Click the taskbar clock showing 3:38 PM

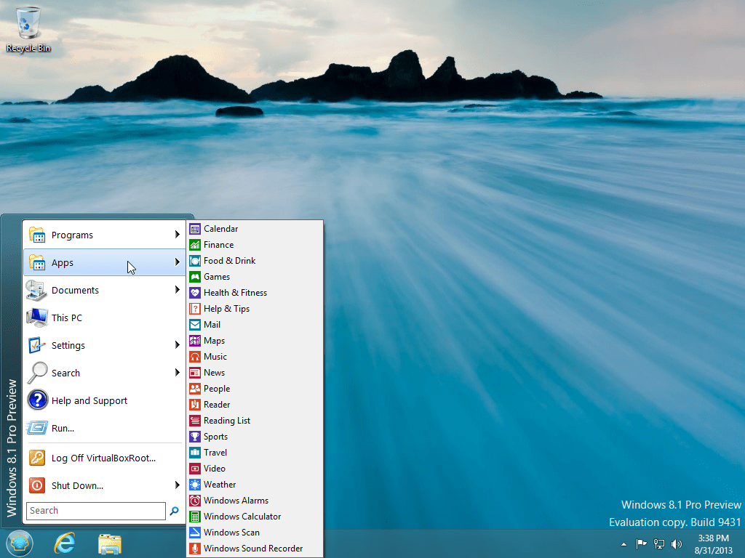click(713, 544)
